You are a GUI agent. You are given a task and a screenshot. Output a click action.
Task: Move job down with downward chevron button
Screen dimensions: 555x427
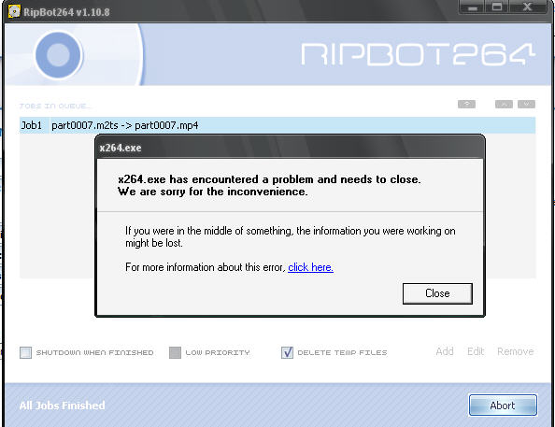coord(526,104)
